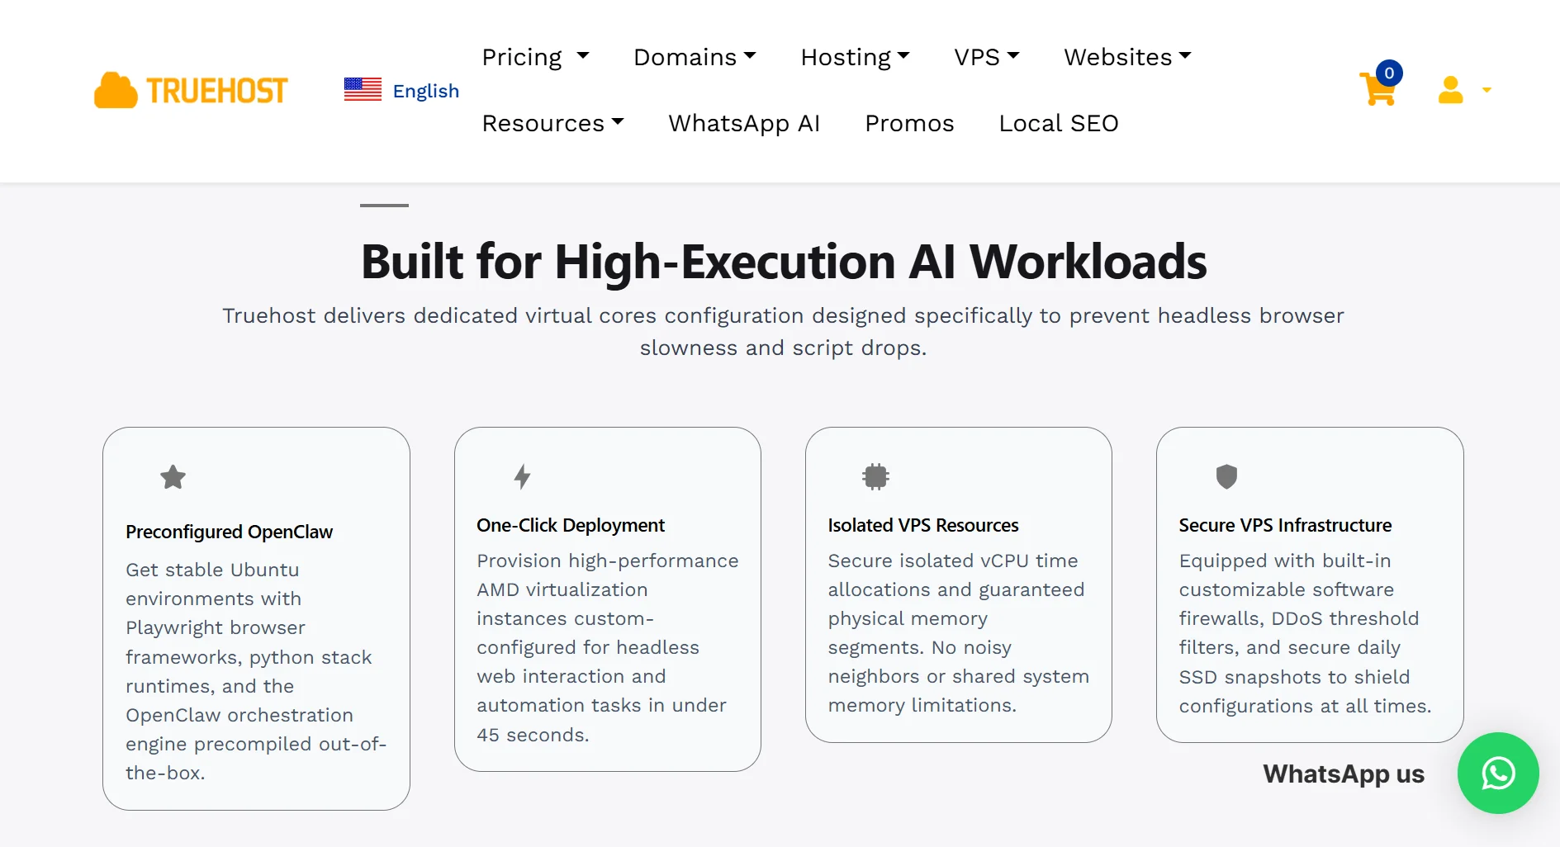This screenshot has width=1560, height=847.
Task: Click the 'Isolated VPS Resources' card title
Action: [923, 525]
